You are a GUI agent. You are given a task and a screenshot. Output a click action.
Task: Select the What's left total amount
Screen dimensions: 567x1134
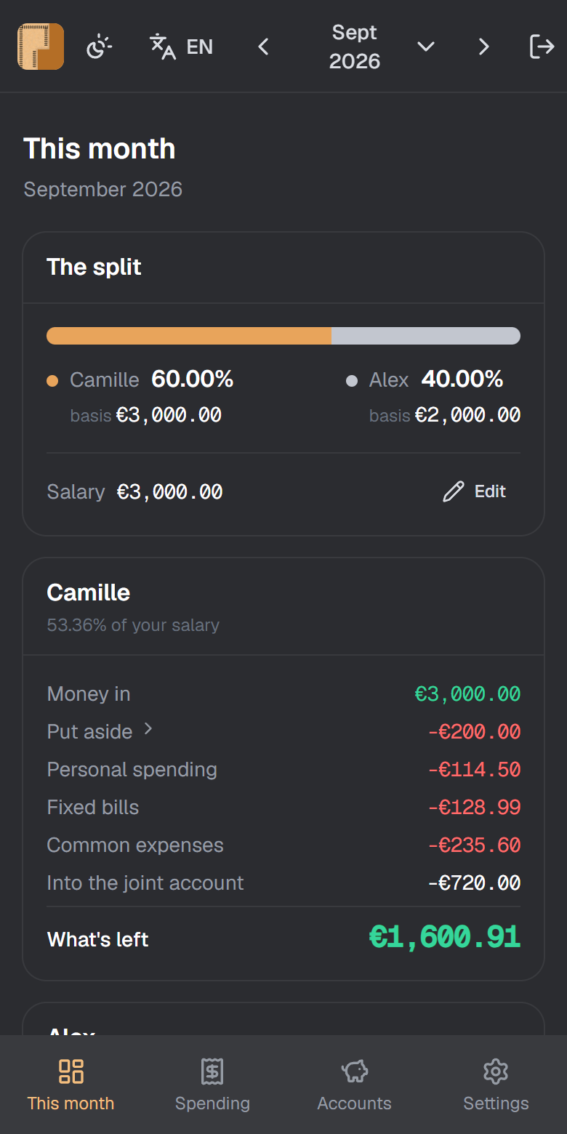[x=445, y=938]
